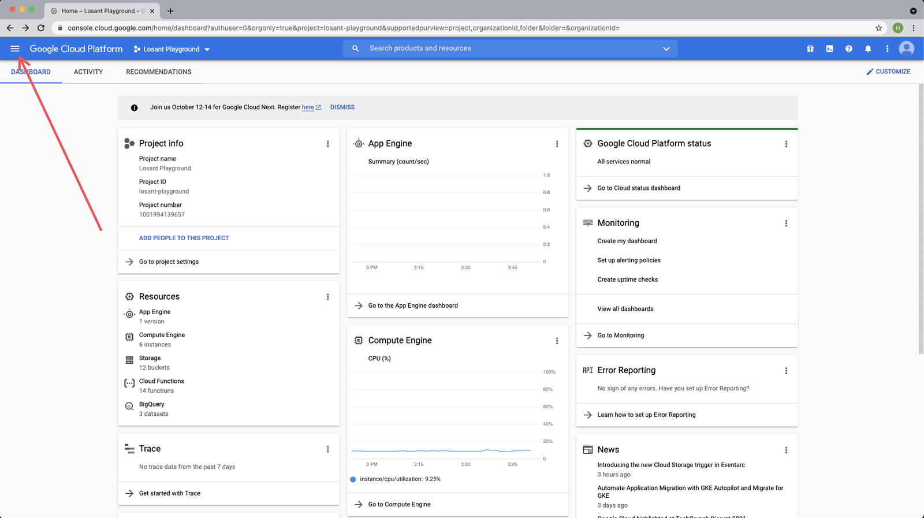924x518 pixels.
Task: Click the page vertical scrollbar
Action: (921, 219)
